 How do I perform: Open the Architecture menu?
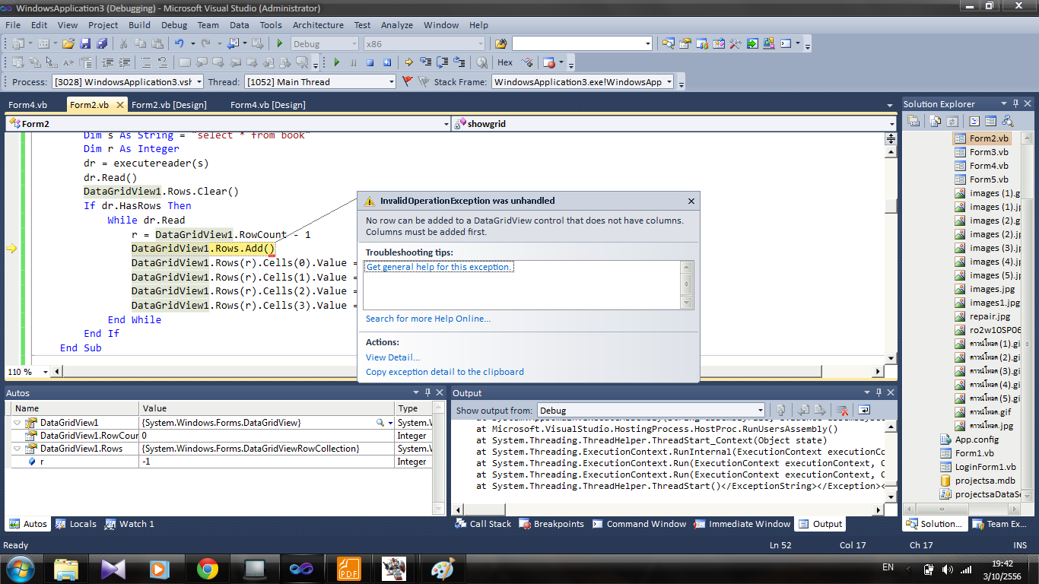tap(318, 25)
